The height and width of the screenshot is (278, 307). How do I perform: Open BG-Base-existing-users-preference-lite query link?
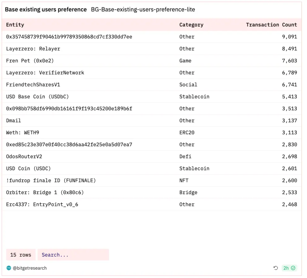143,9
